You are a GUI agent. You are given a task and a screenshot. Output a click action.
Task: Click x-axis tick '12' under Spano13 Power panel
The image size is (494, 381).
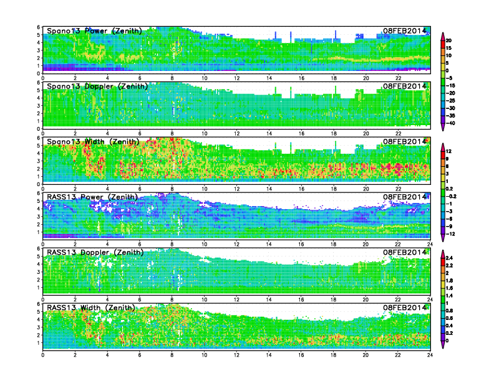(236, 78)
